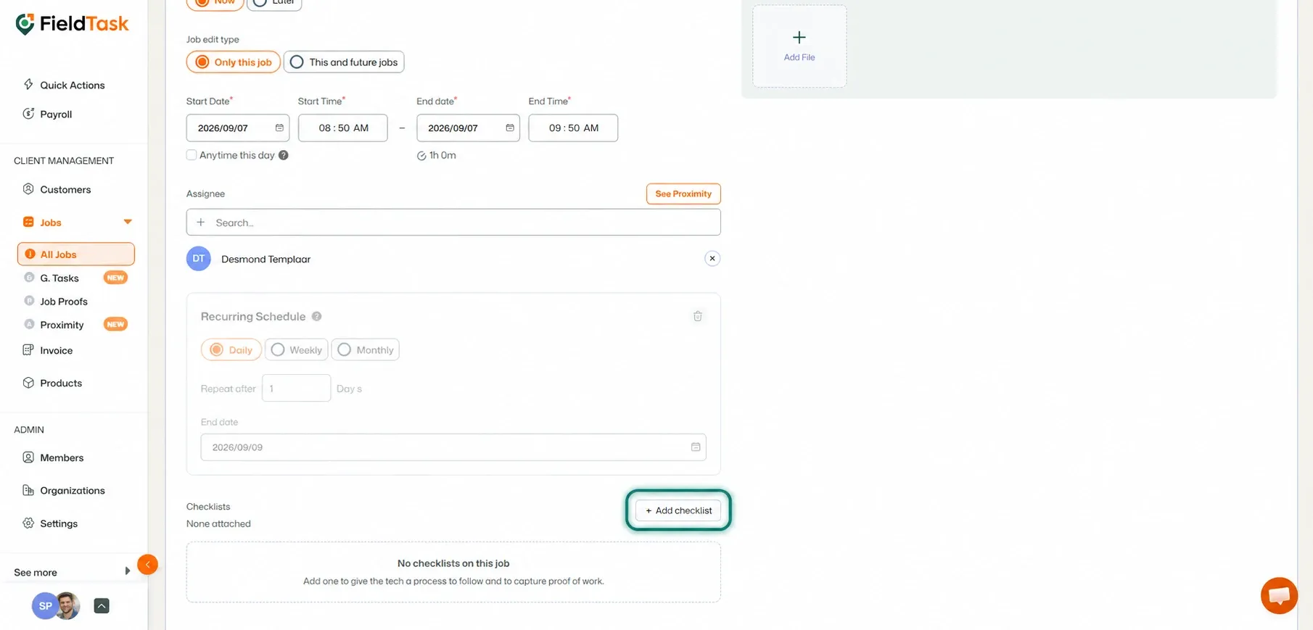The image size is (1313, 630).
Task: Expand the See more section
Action: (72, 572)
